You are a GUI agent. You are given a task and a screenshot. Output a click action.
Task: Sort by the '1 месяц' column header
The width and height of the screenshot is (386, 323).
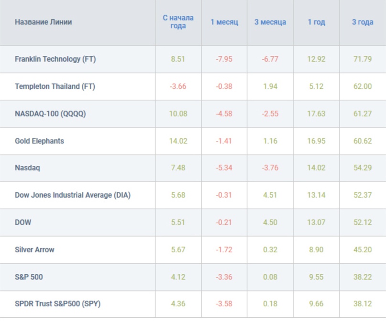224,22
